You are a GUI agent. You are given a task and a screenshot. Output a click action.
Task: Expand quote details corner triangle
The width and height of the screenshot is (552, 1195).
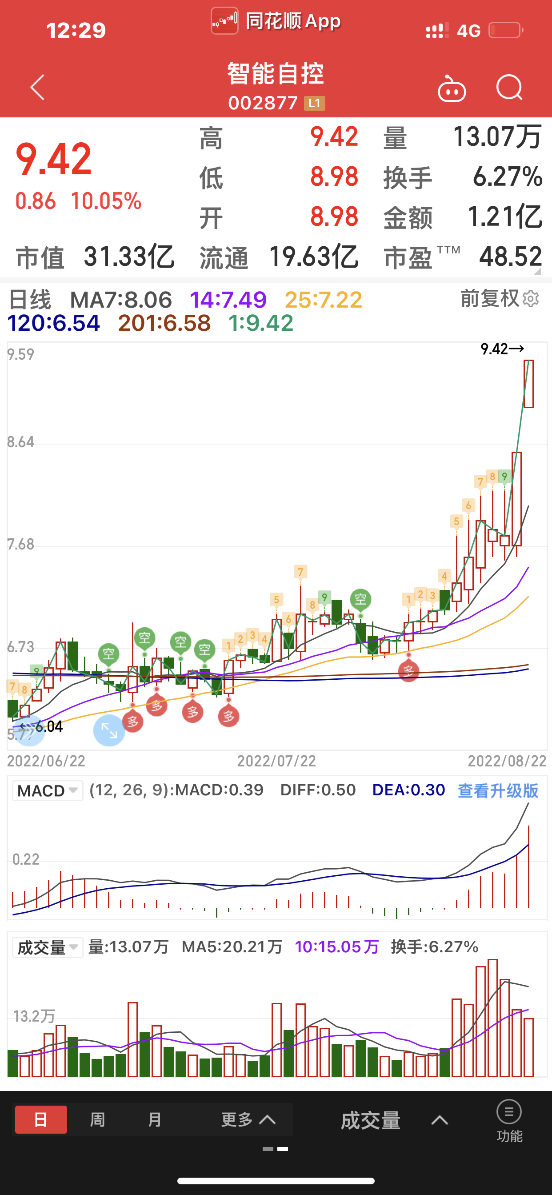(537, 272)
